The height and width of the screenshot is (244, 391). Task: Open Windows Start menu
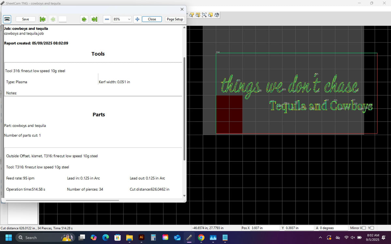(8, 237)
